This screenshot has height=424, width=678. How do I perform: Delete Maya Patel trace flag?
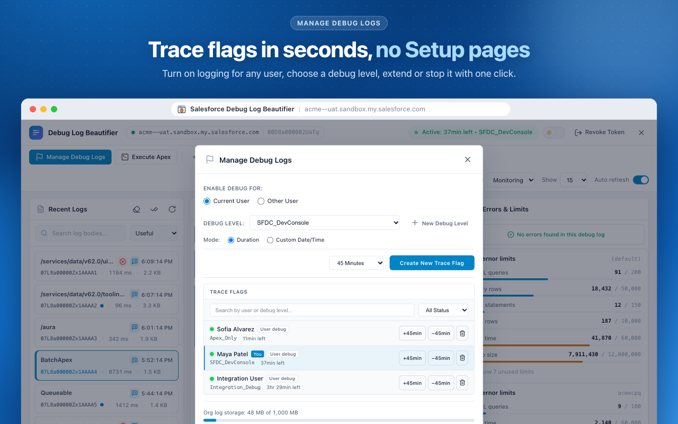462,358
